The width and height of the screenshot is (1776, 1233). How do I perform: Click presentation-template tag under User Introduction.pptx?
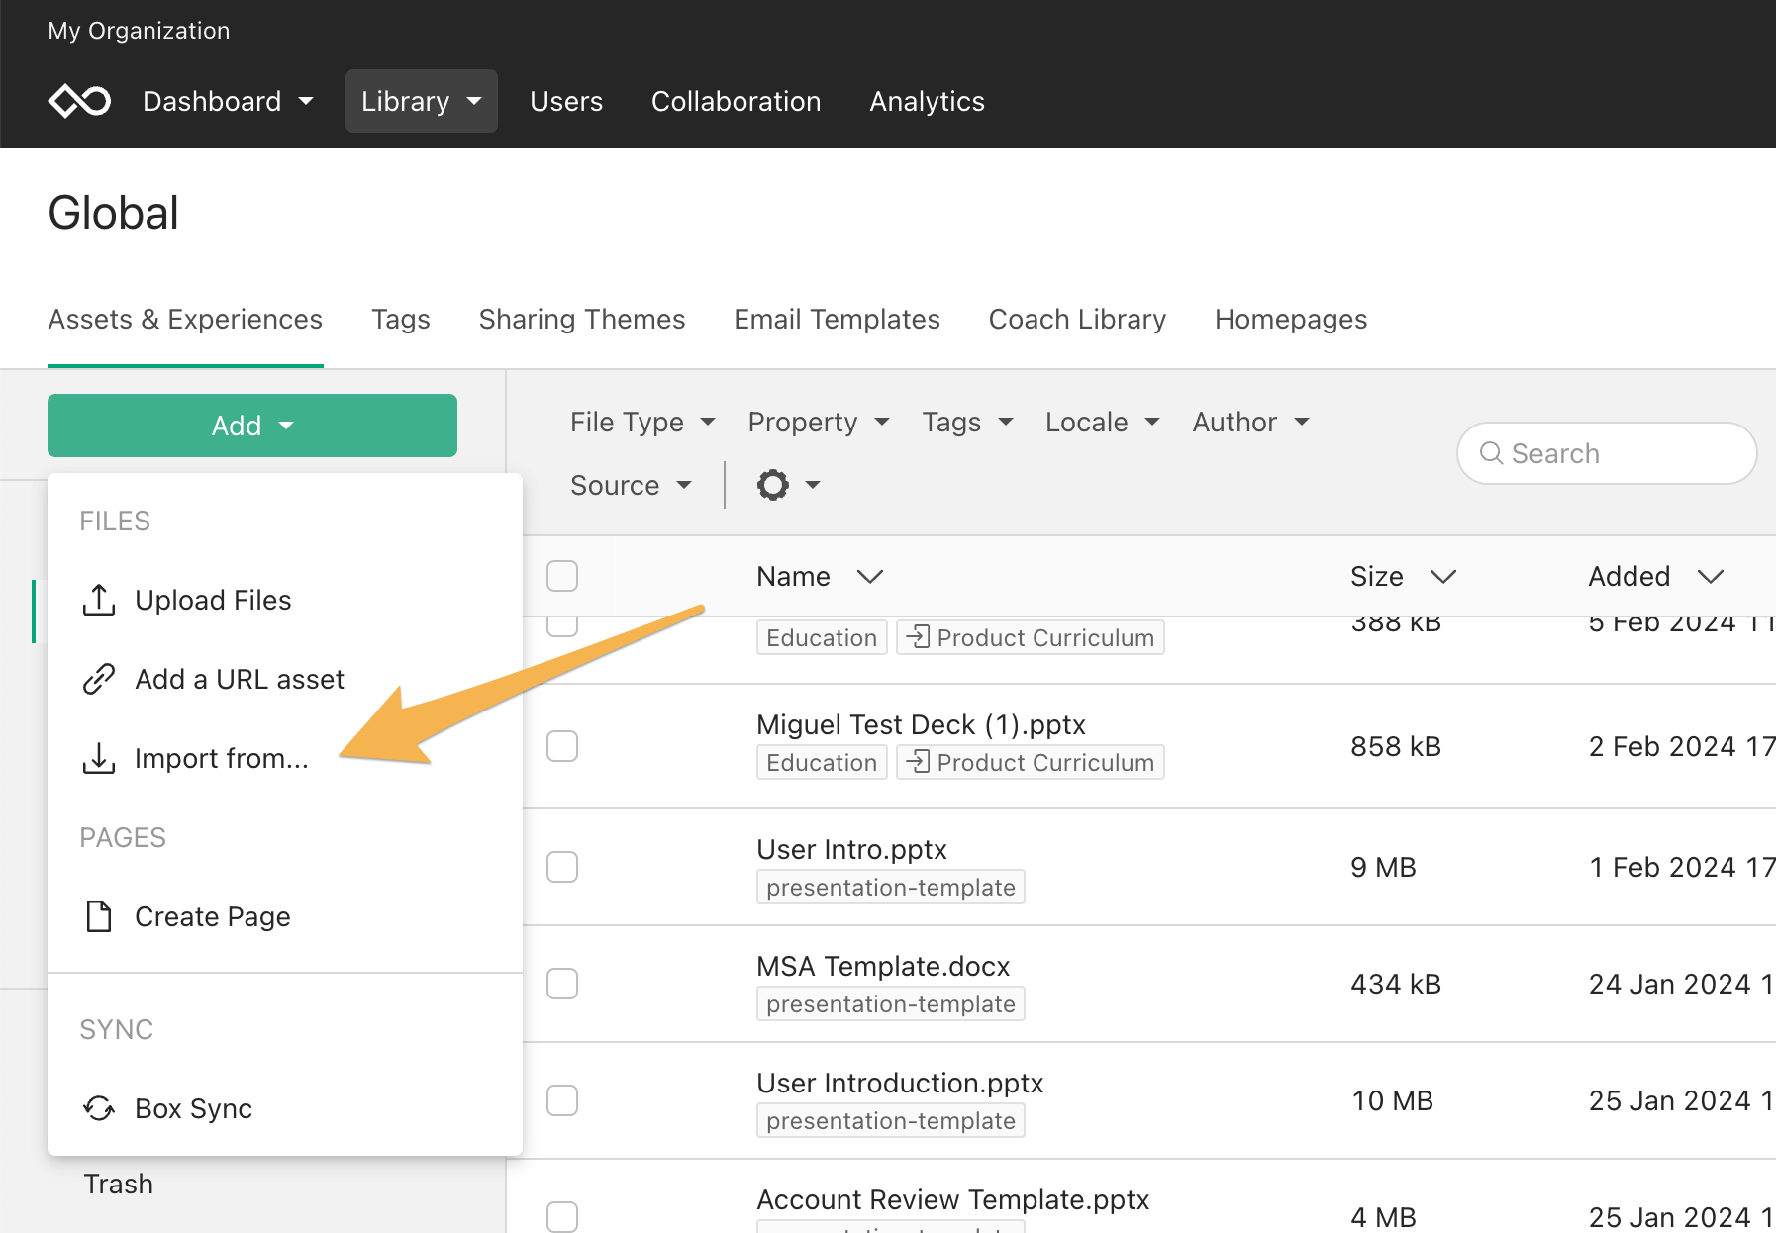point(891,1120)
